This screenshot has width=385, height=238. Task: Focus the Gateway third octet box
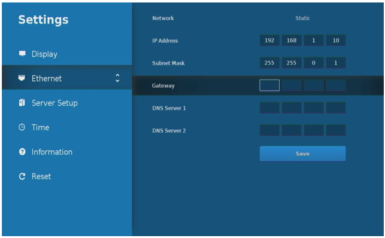coord(314,85)
